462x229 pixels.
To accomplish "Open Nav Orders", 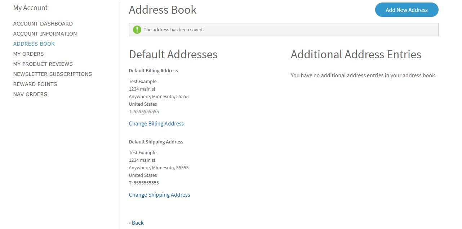I will pos(30,94).
